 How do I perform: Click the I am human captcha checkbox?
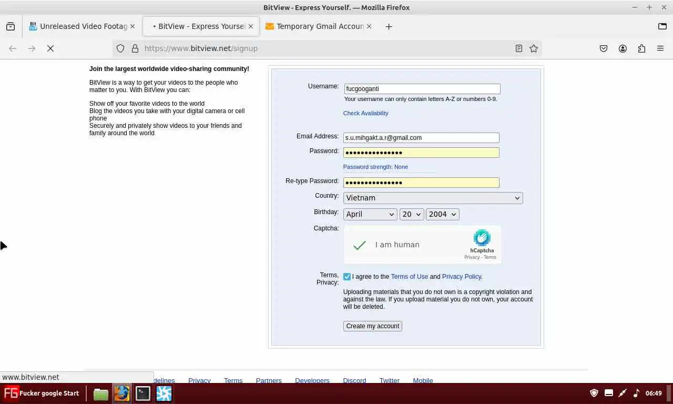tap(360, 245)
